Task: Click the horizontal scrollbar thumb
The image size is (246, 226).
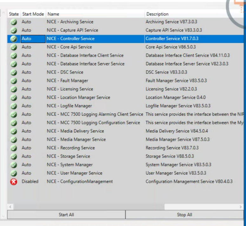Action: coord(89,207)
